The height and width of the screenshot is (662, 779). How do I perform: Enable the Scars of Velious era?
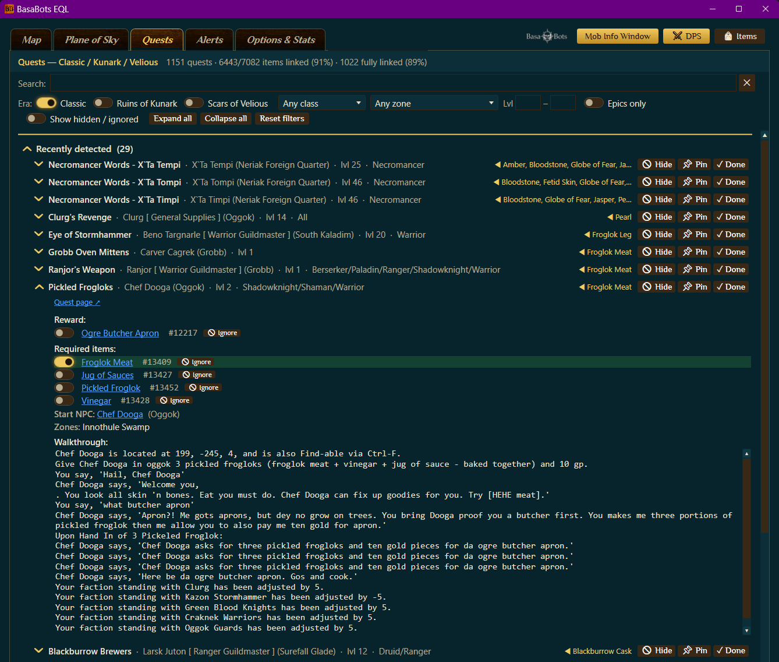pyautogui.click(x=194, y=103)
